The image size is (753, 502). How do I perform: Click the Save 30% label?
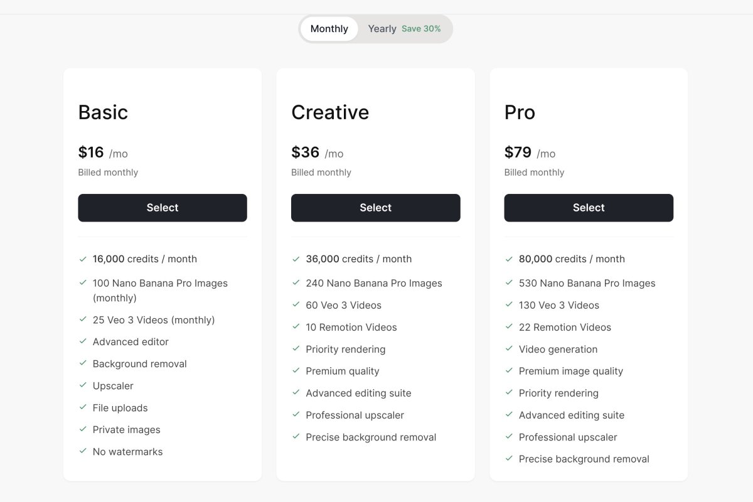point(421,29)
